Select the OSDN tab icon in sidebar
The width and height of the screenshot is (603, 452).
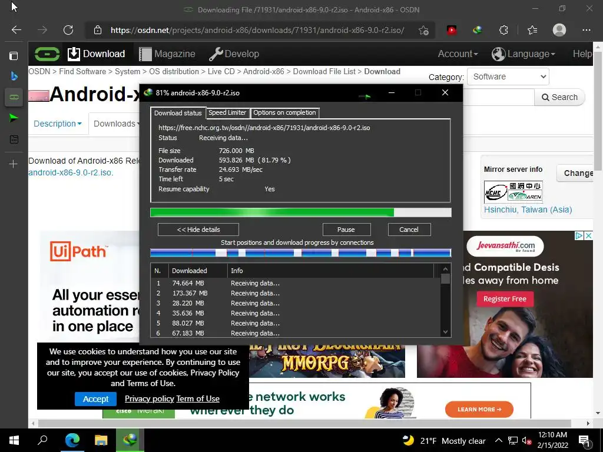14,97
